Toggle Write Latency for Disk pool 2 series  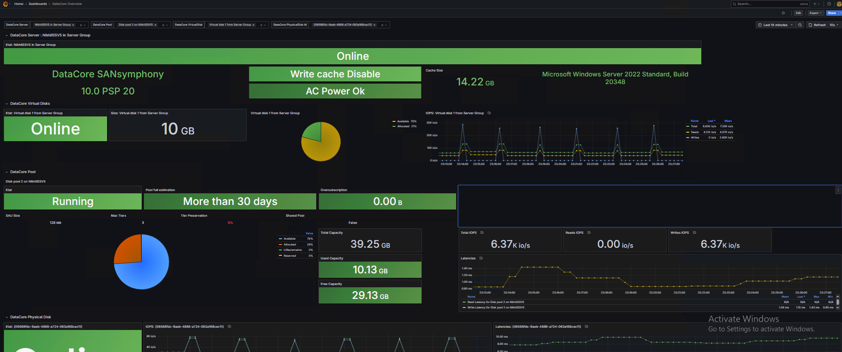click(x=496, y=307)
